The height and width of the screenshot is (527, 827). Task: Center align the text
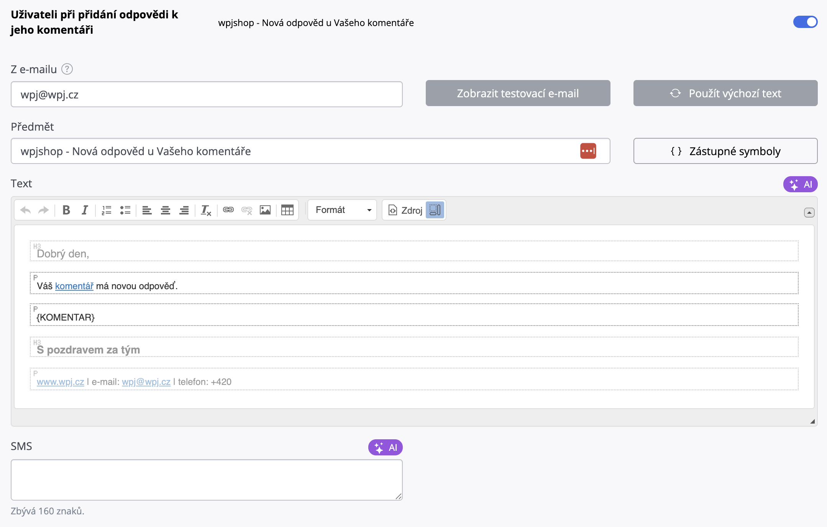point(166,210)
